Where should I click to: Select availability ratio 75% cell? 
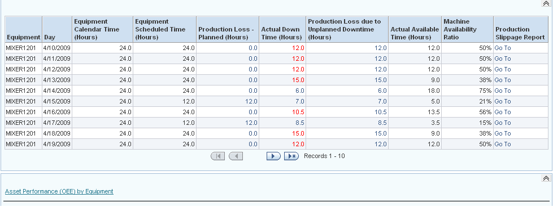tap(467, 91)
